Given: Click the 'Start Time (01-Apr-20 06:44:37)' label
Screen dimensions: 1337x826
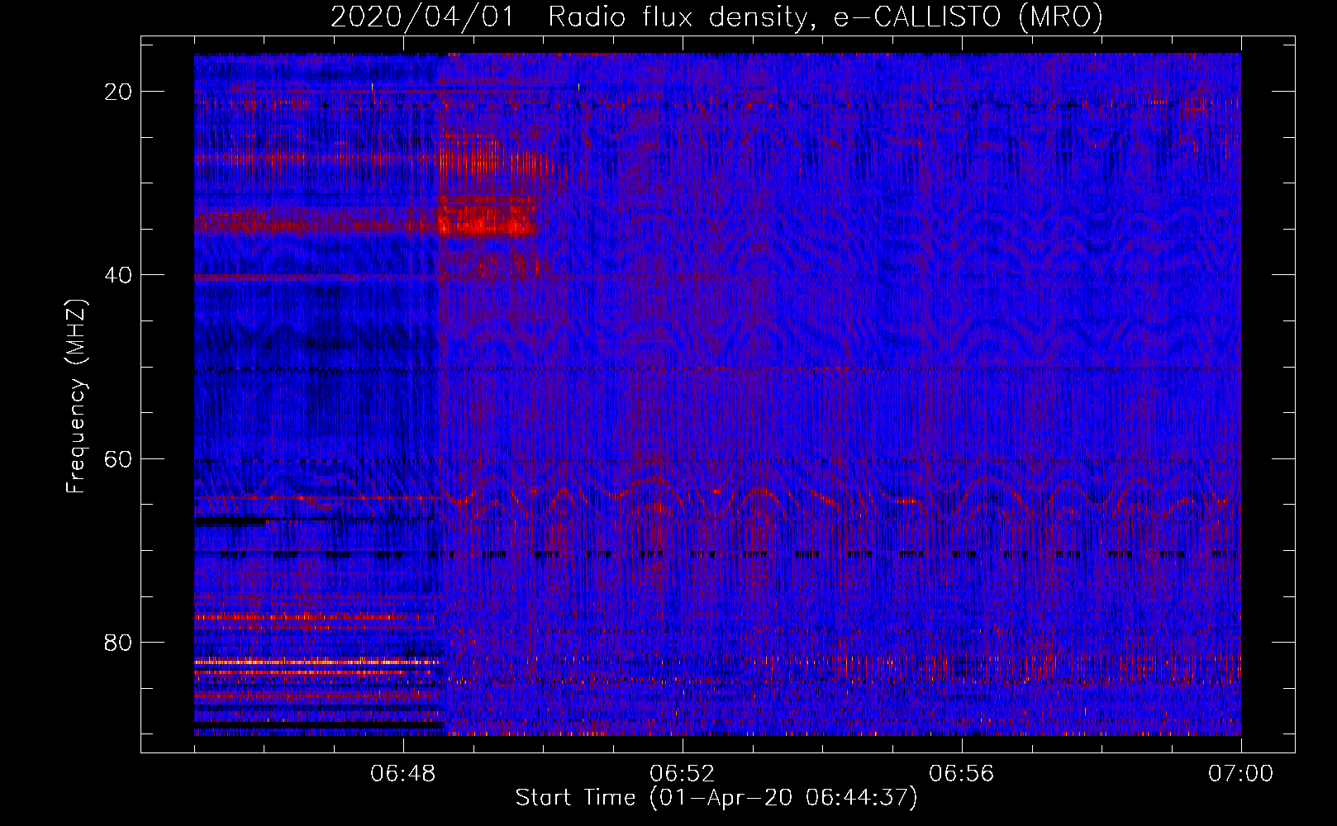Looking at the screenshot, I should pos(716,798).
